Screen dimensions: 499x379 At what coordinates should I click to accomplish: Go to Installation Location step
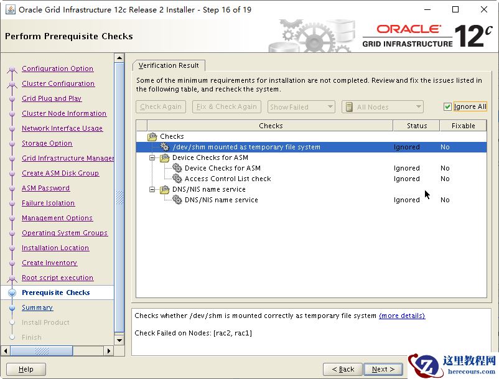(55, 248)
